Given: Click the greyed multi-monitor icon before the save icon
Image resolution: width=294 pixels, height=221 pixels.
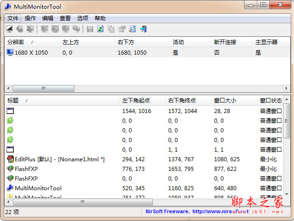Looking at the screenshot, I should tap(76, 29).
